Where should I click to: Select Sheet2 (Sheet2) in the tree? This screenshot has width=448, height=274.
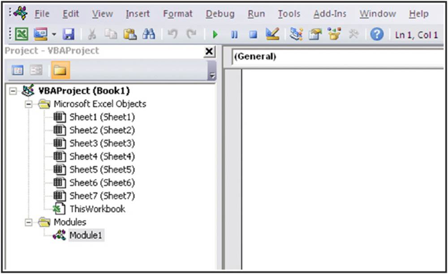click(x=102, y=130)
